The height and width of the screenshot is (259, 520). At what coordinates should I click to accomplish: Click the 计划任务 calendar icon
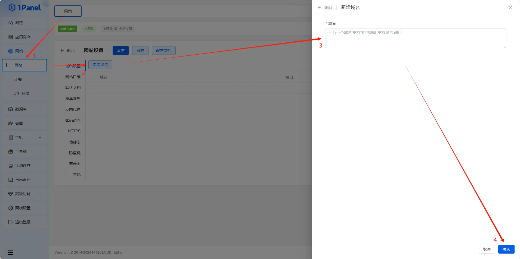click(x=11, y=166)
